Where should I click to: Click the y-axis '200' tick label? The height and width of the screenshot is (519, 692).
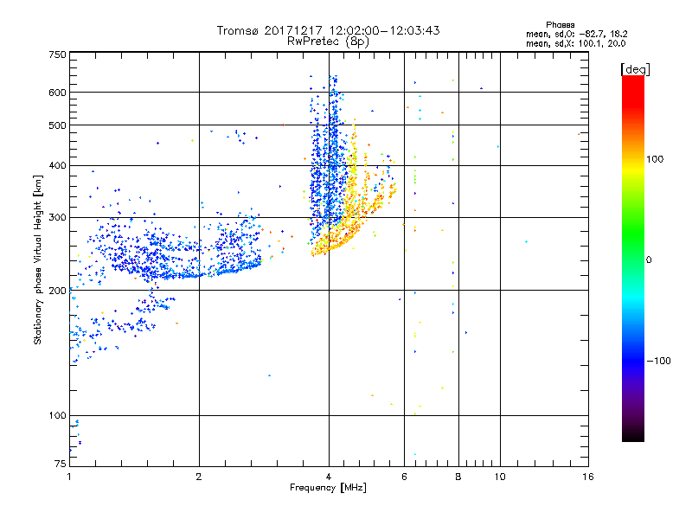pyautogui.click(x=57, y=291)
